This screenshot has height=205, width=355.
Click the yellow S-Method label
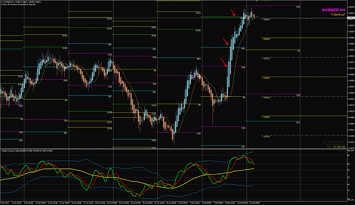[x=337, y=15]
